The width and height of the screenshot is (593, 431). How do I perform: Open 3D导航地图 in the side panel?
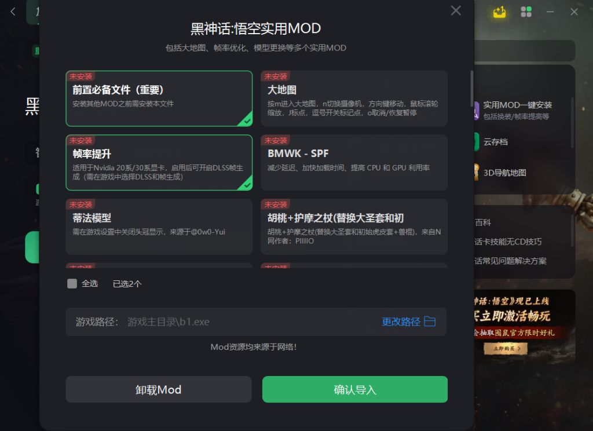pos(505,173)
